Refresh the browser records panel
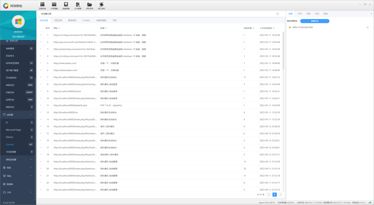Screen dimensions: 374x205 pyautogui.click(x=277, y=14)
